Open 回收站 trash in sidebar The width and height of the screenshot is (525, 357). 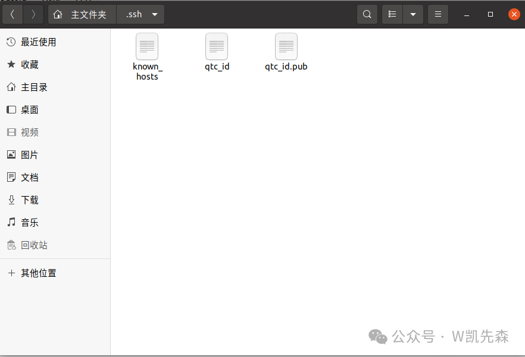34,245
